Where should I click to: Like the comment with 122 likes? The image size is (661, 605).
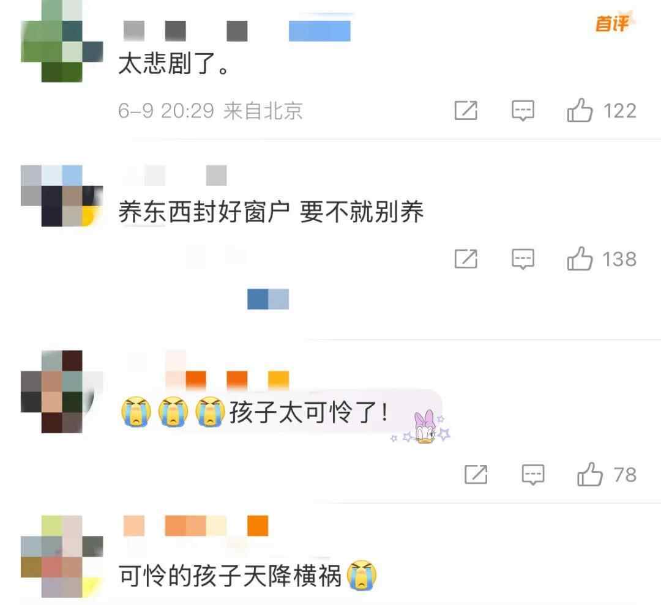coord(580,110)
